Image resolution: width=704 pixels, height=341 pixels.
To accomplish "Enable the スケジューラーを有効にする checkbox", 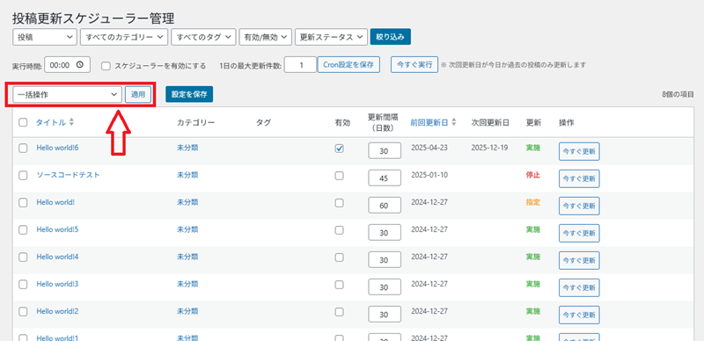I will point(106,66).
